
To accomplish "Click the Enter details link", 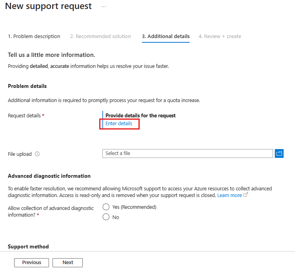I will [x=119, y=124].
